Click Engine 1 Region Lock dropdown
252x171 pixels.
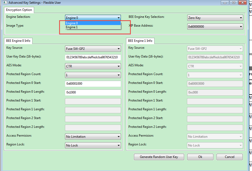tap(215, 145)
